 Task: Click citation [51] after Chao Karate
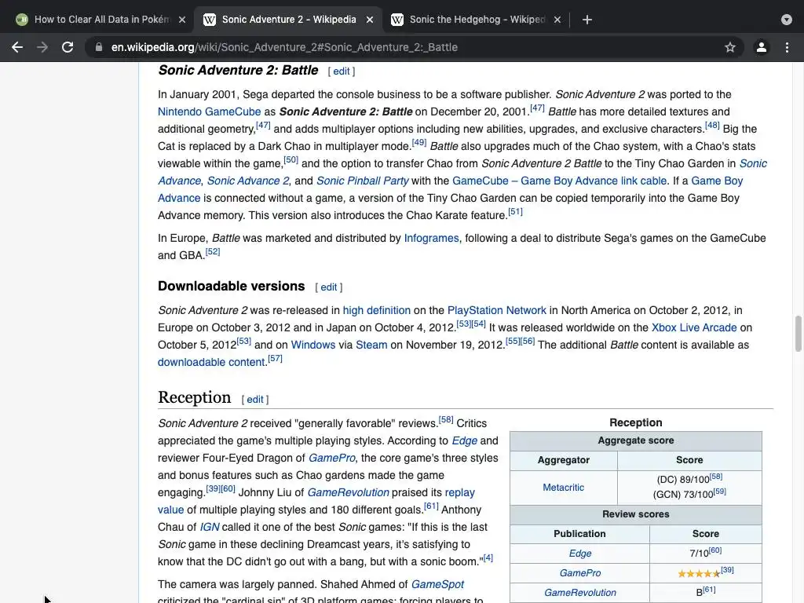pos(515,212)
